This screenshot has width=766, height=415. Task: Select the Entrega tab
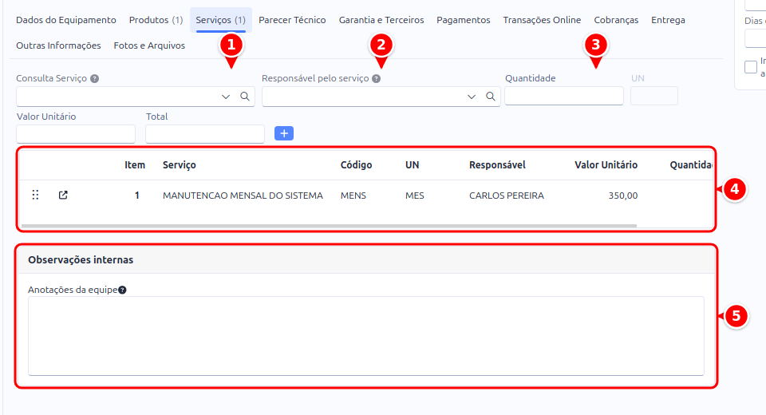point(668,20)
